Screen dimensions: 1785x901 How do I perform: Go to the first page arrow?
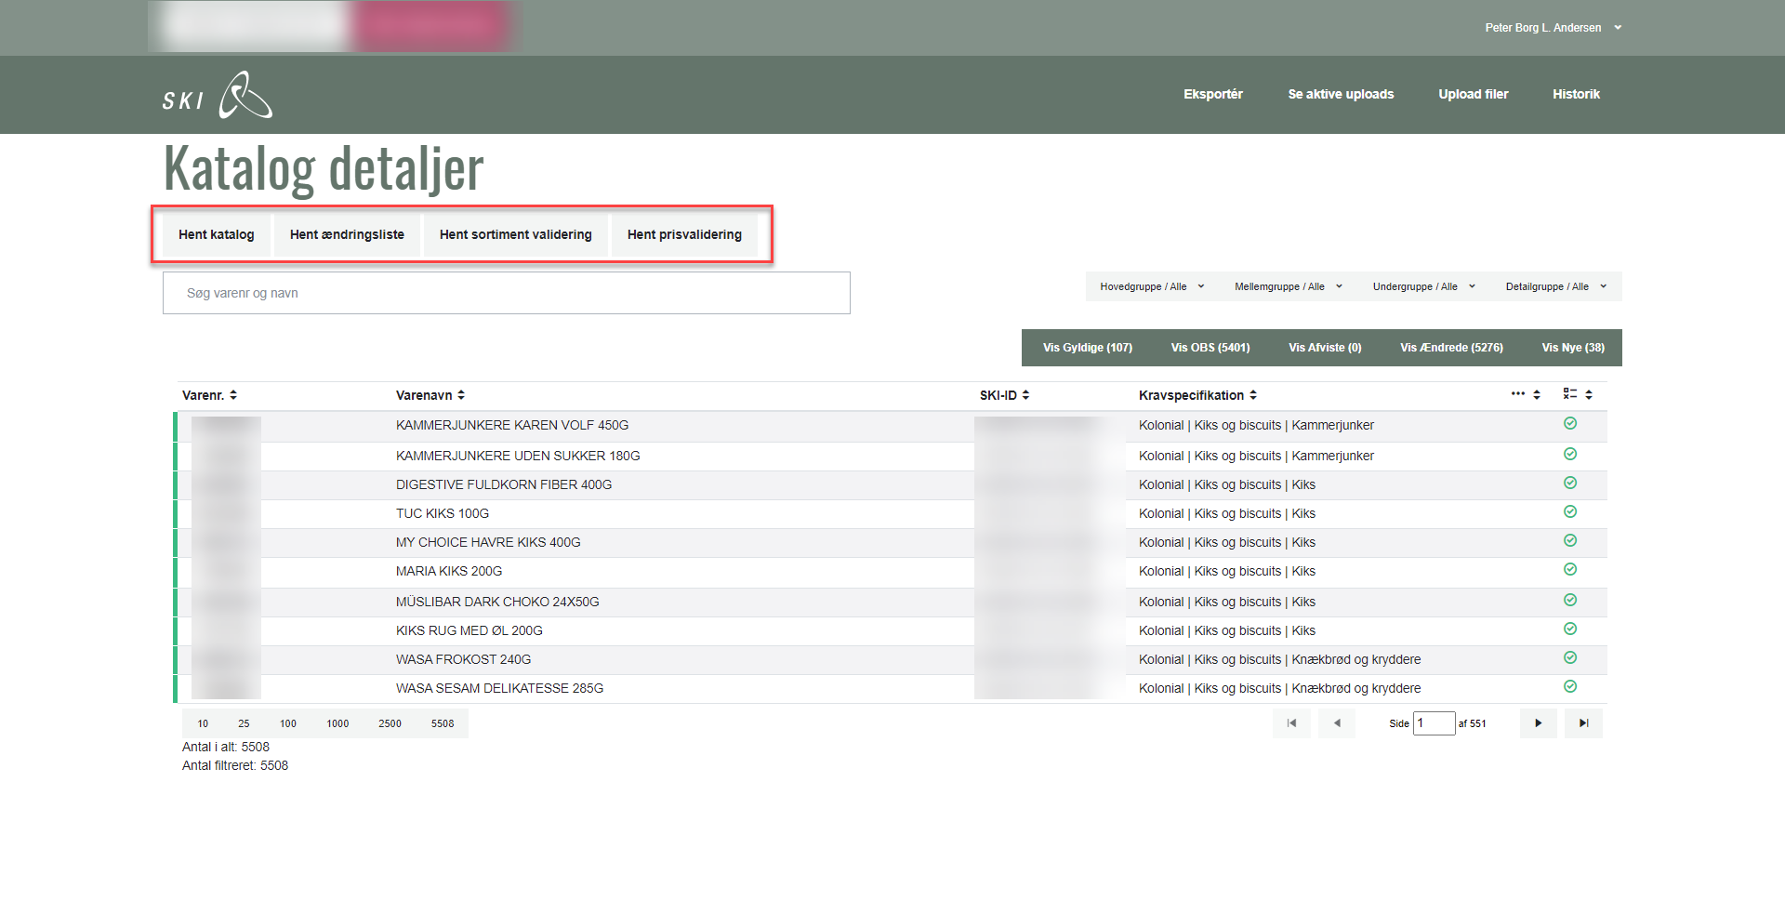1291,723
